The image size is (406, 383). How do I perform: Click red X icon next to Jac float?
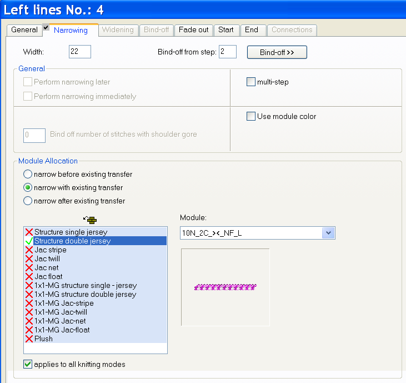pyautogui.click(x=29, y=276)
